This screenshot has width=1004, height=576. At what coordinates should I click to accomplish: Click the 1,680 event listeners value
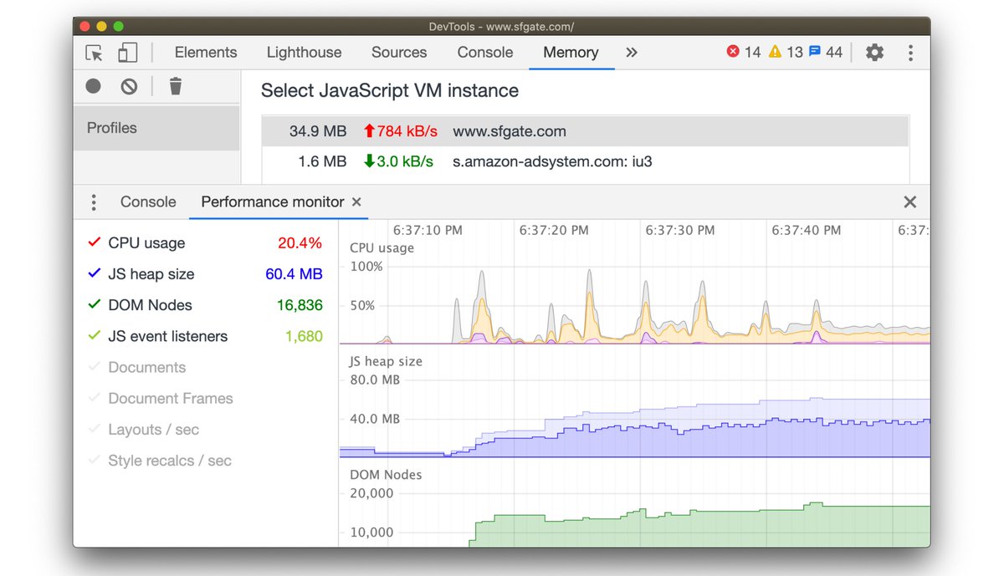pos(304,336)
